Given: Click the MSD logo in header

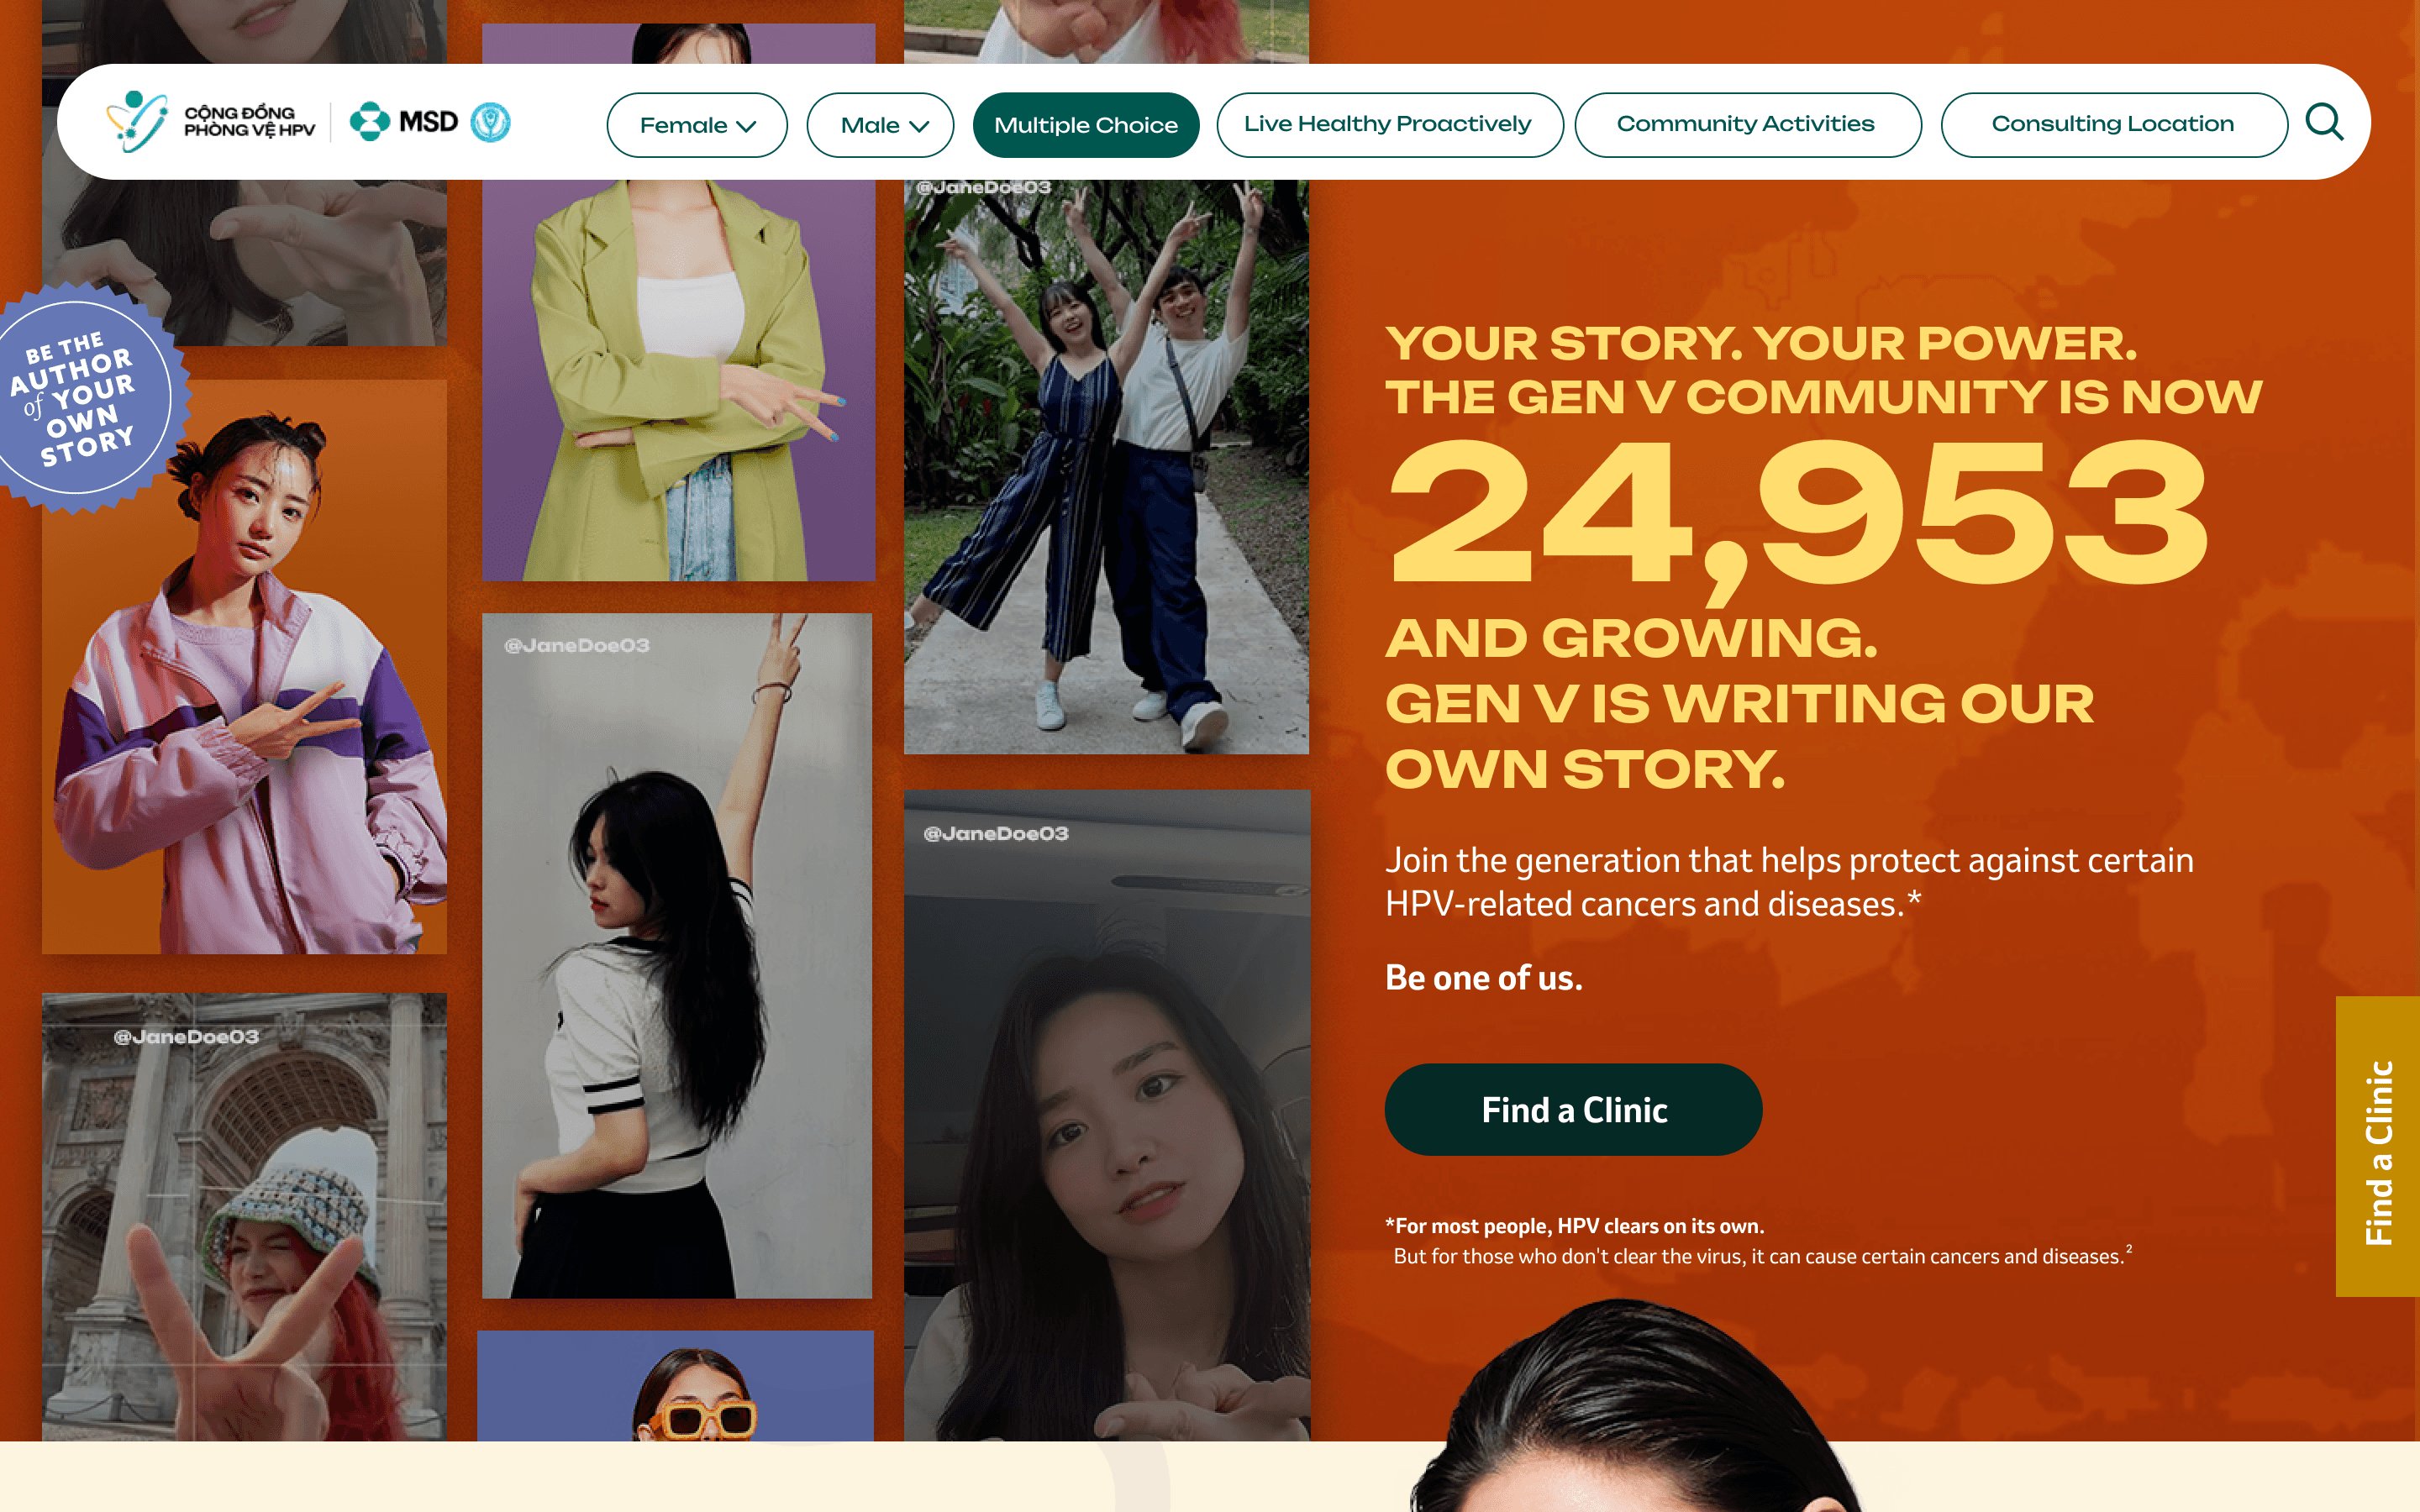Looking at the screenshot, I should (x=403, y=122).
